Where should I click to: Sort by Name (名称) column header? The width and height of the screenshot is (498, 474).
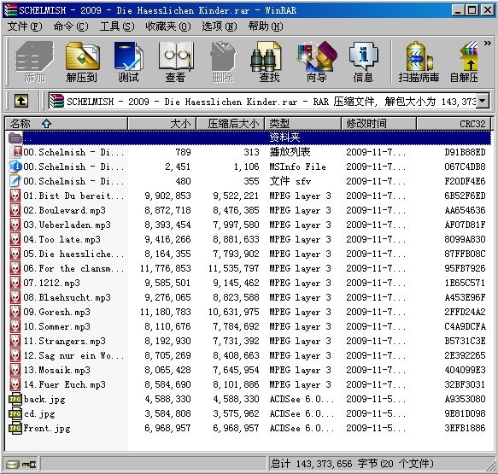[x=66, y=124]
